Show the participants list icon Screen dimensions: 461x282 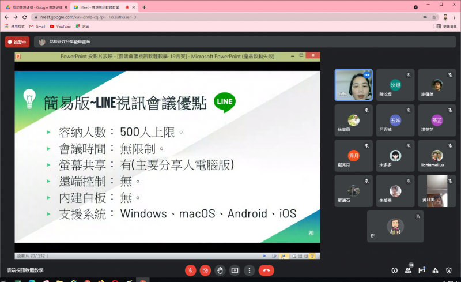(408, 270)
